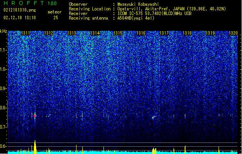Image resolution: width=242 pixels, height=154 pixels.
Task: Click the 1.0 kHz frequency label
Action: coord(3,69)
